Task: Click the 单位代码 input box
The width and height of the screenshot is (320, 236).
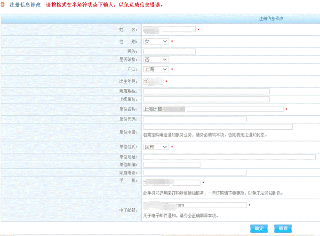Action: 195,119
